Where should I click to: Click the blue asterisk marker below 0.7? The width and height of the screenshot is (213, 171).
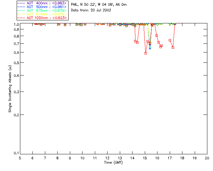150,48
